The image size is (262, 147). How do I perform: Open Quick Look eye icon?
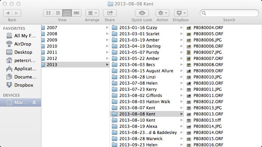pos(142,13)
